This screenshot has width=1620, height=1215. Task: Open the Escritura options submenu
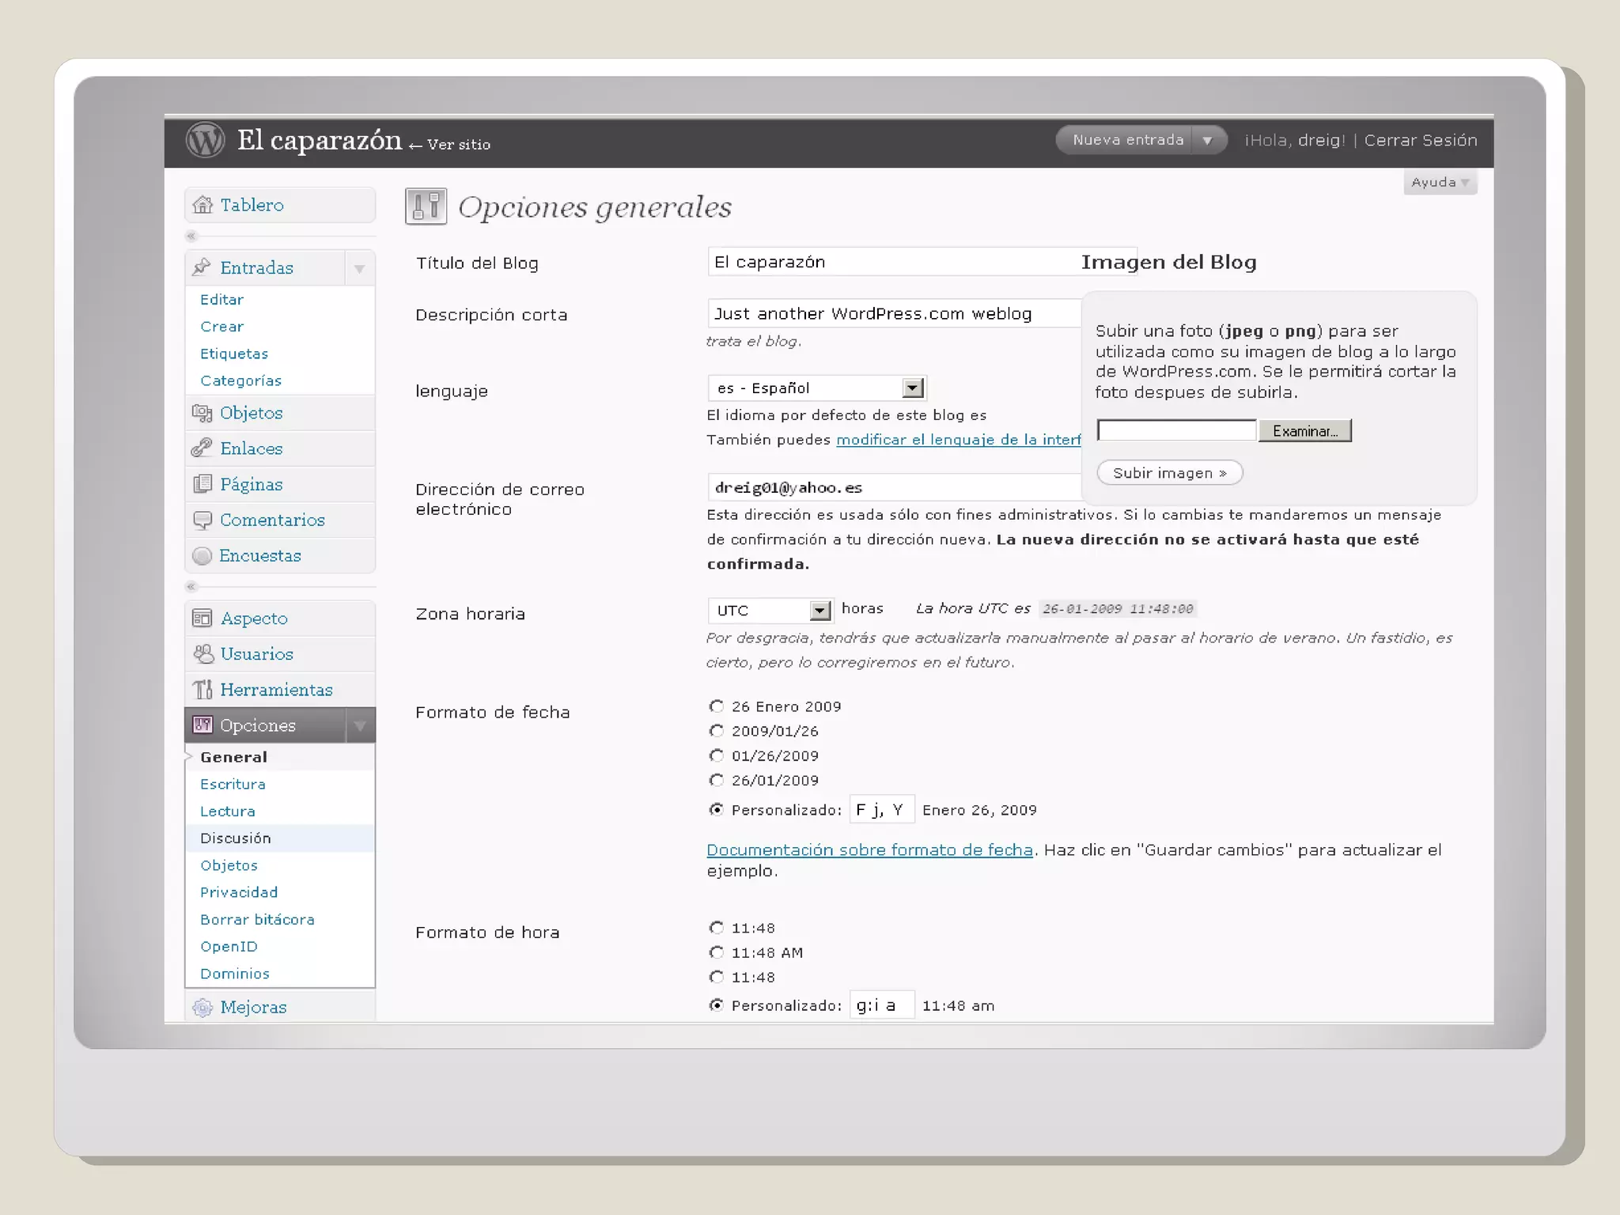(x=233, y=784)
